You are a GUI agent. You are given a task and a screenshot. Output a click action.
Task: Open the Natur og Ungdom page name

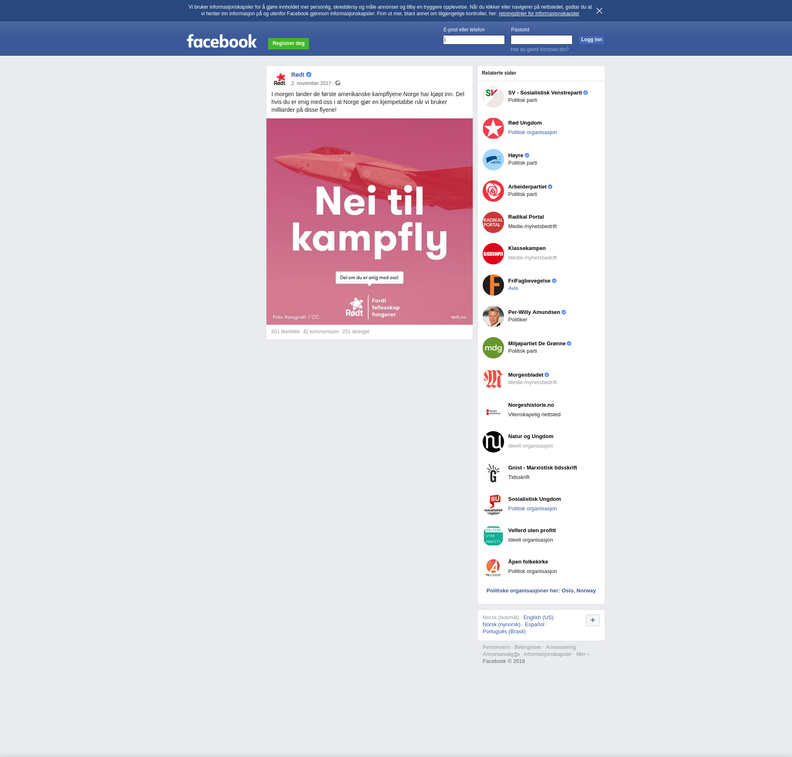pos(531,436)
